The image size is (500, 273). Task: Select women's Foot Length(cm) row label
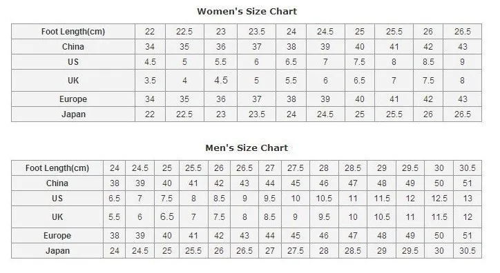click(73, 32)
